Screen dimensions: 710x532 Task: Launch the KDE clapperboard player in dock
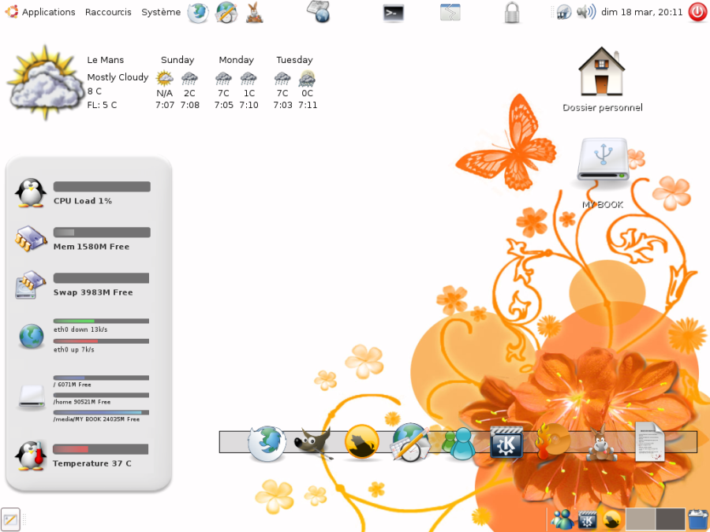tap(506, 442)
